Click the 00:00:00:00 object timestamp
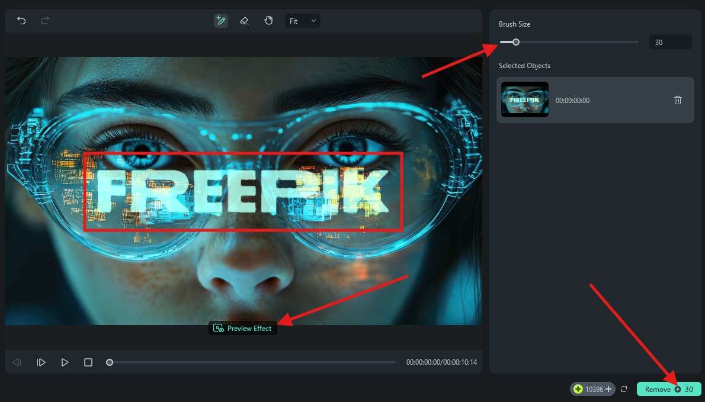The height and width of the screenshot is (402, 705). pyautogui.click(x=572, y=101)
